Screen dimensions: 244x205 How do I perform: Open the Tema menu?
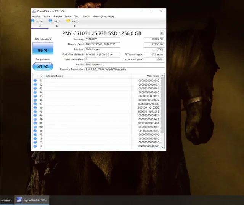click(68, 16)
